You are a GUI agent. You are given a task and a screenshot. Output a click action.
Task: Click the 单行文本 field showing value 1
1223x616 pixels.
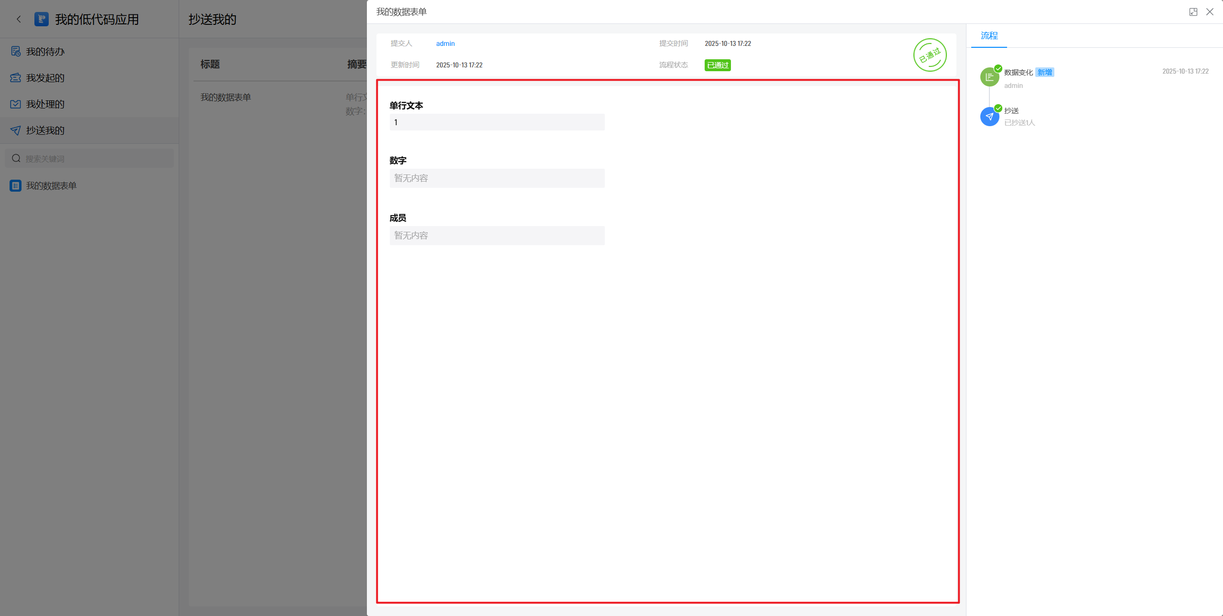pyautogui.click(x=497, y=122)
